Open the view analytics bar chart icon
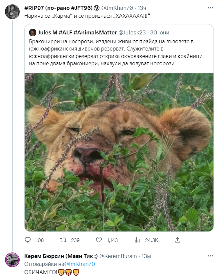This screenshot has height=279, width=223. click(138, 240)
